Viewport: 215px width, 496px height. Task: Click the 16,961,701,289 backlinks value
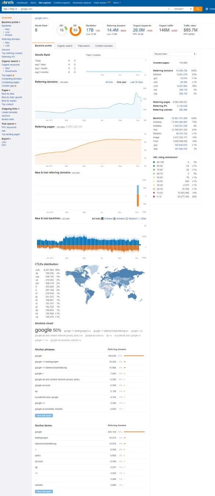[179, 119]
